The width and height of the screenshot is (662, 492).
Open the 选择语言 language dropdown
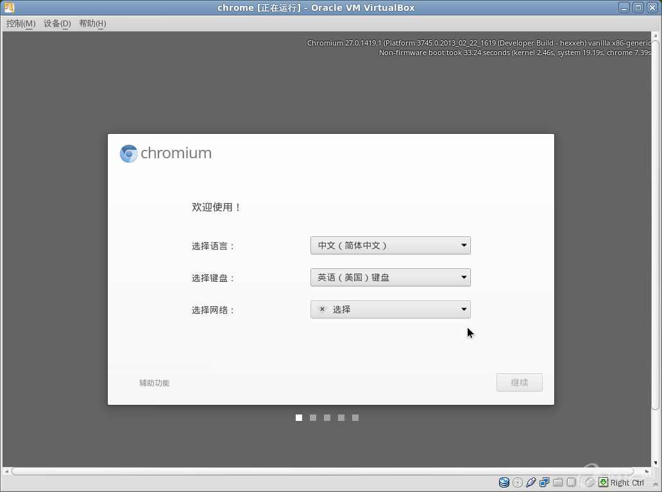click(x=390, y=245)
